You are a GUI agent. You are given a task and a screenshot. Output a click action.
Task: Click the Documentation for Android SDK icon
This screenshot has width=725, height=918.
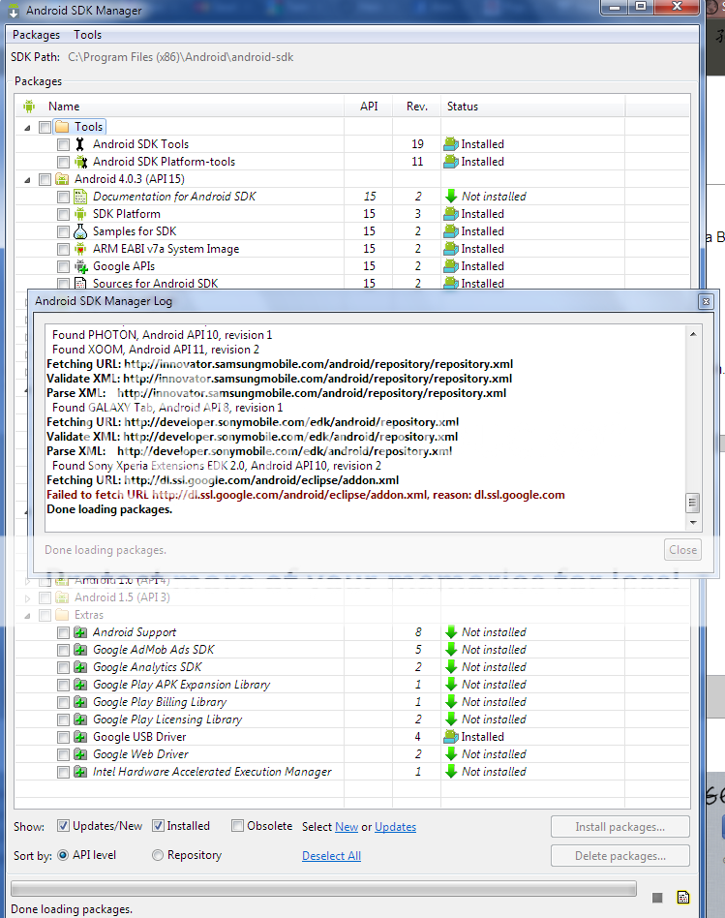(80, 197)
